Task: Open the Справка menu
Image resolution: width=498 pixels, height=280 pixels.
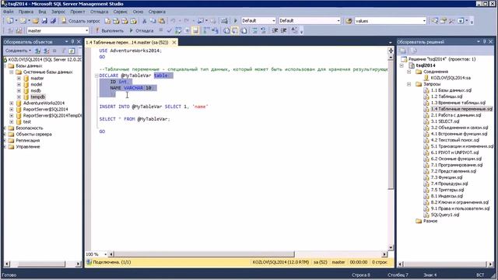Action: click(157, 12)
